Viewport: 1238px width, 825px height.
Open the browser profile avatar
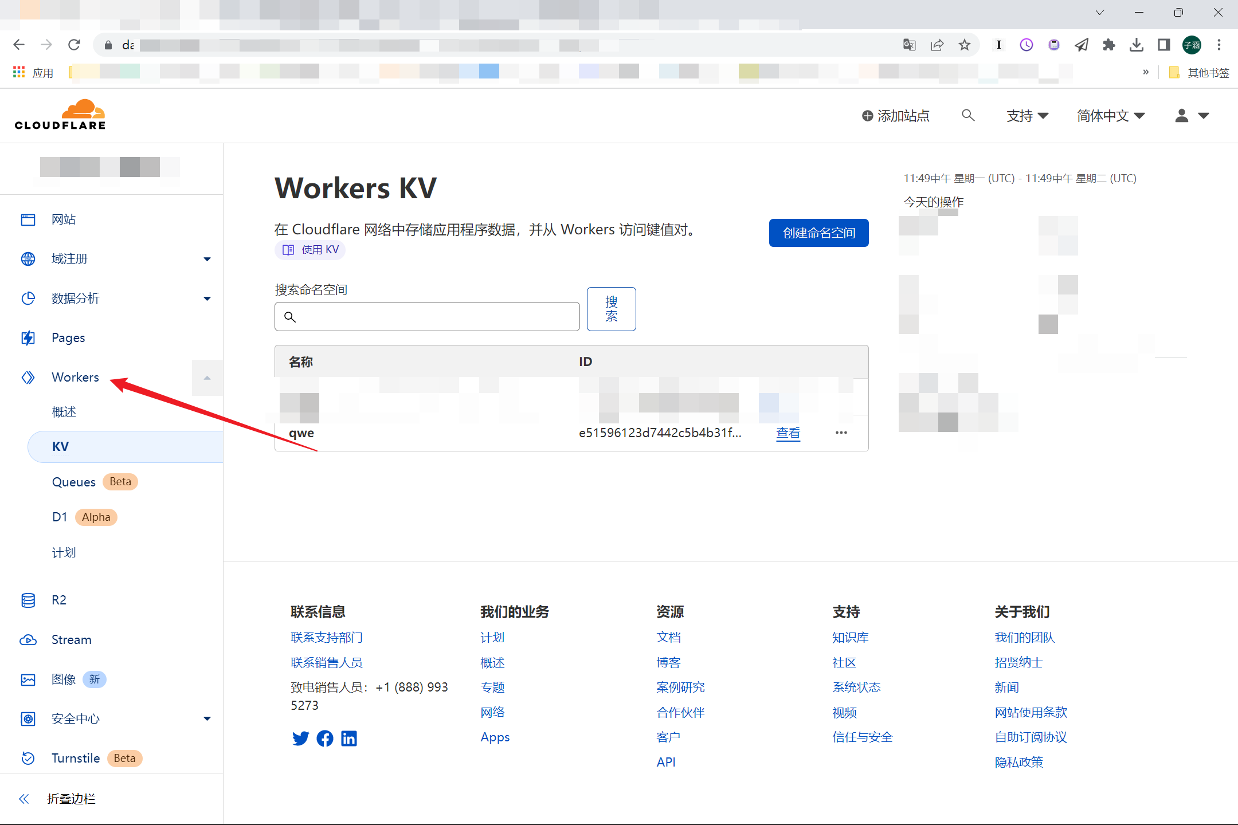(1192, 45)
